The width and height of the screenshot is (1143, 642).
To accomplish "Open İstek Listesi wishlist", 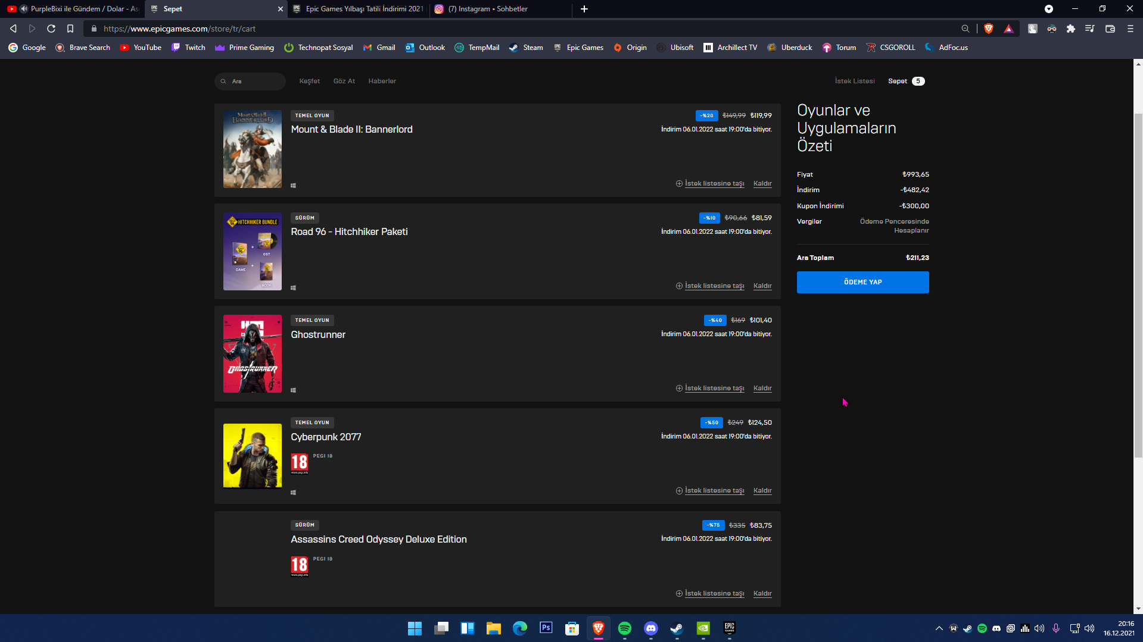I will (855, 82).
